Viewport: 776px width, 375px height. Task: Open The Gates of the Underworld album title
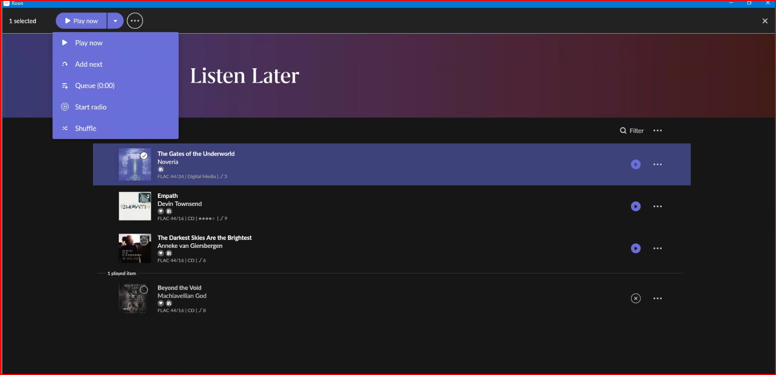coord(196,153)
